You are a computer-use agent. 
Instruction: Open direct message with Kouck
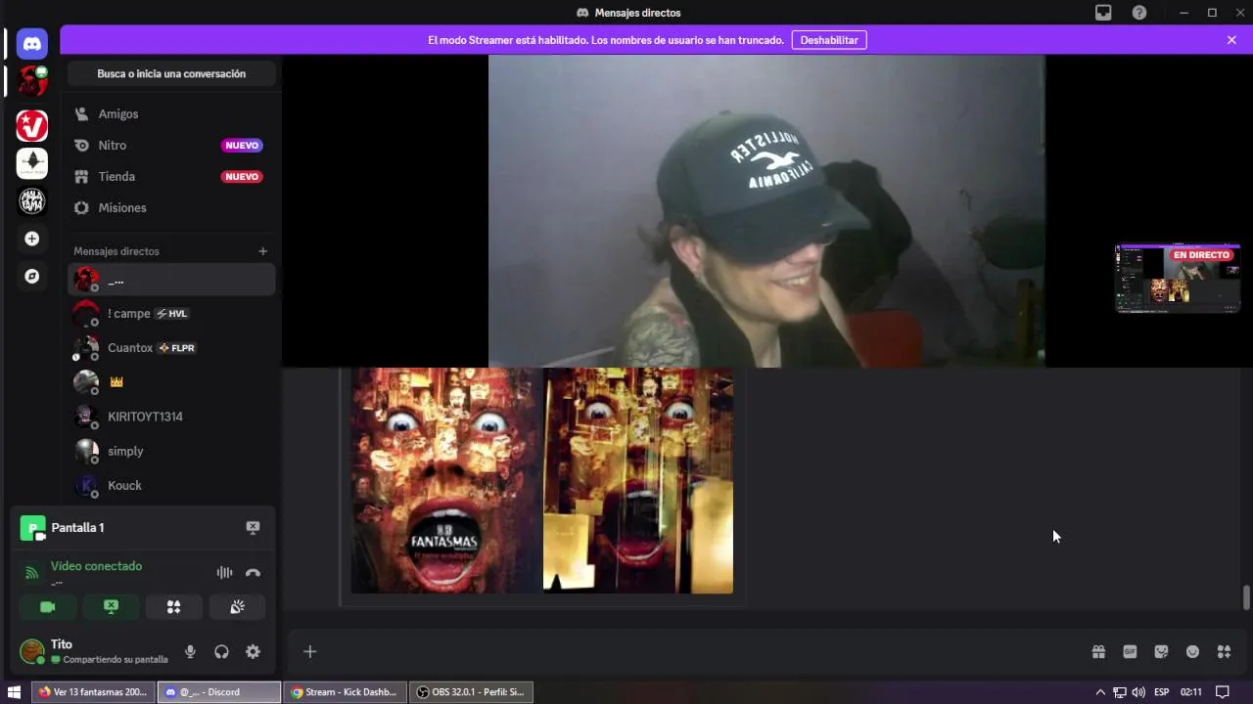point(171,485)
